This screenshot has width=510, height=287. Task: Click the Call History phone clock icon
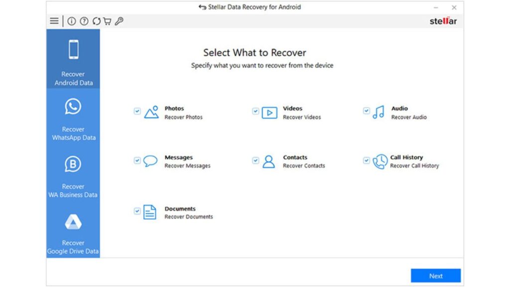click(x=380, y=162)
